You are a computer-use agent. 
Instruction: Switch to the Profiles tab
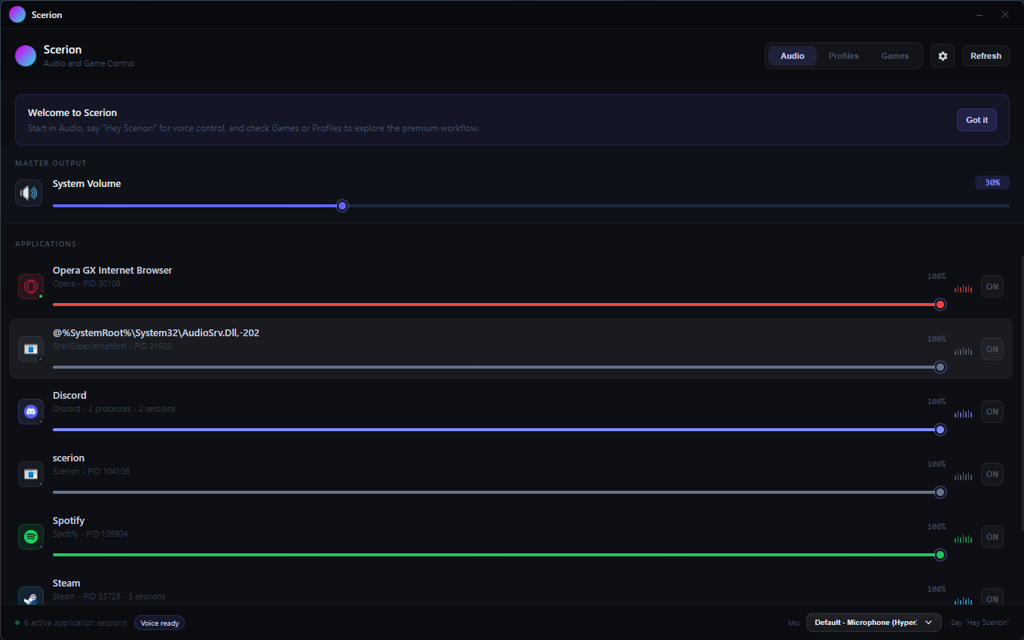click(x=844, y=56)
